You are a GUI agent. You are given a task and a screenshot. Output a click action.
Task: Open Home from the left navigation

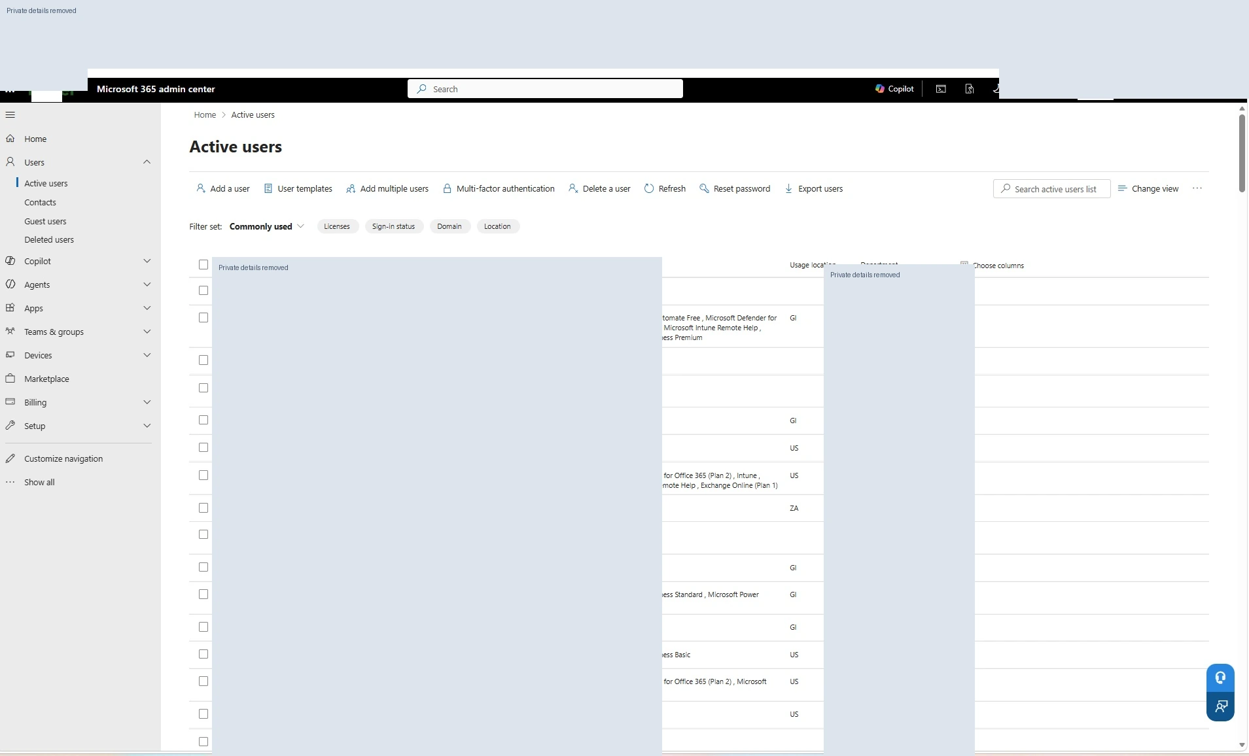(x=35, y=139)
